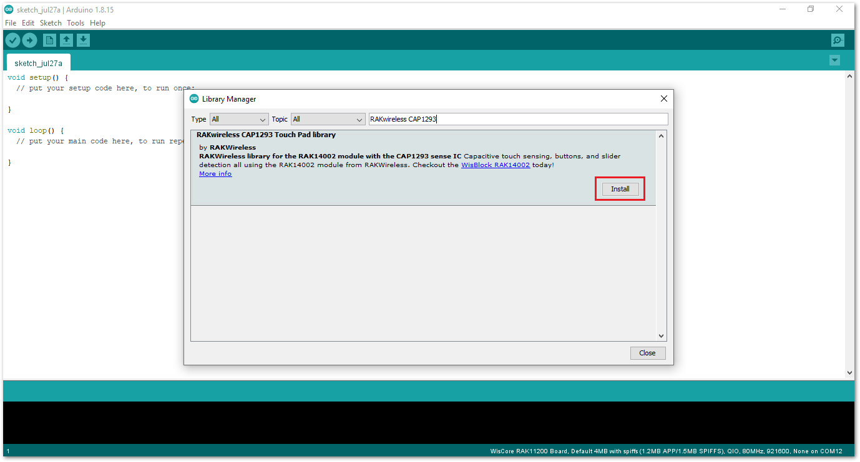Viewport: 860px width, 462px height.
Task: Save the sketch with the Save icon
Action: pyautogui.click(x=83, y=40)
